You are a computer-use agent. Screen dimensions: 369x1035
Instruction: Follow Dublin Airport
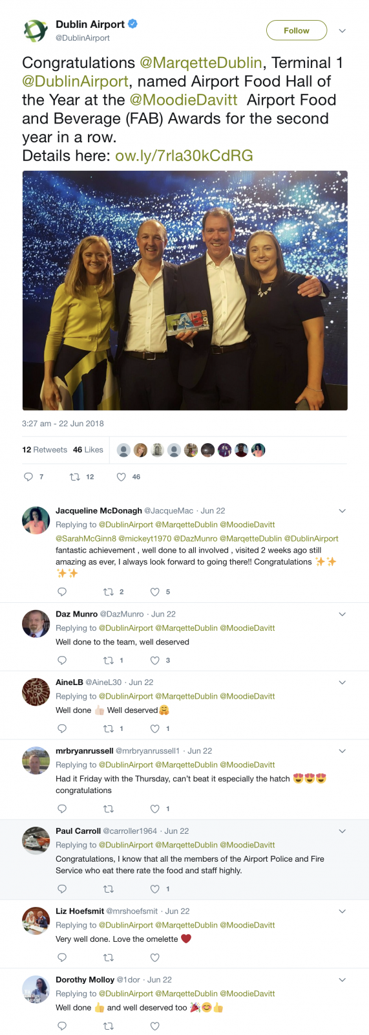[x=297, y=30]
